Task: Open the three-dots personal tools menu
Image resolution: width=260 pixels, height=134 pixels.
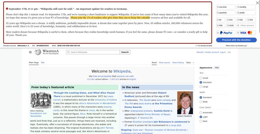Action: point(229,52)
